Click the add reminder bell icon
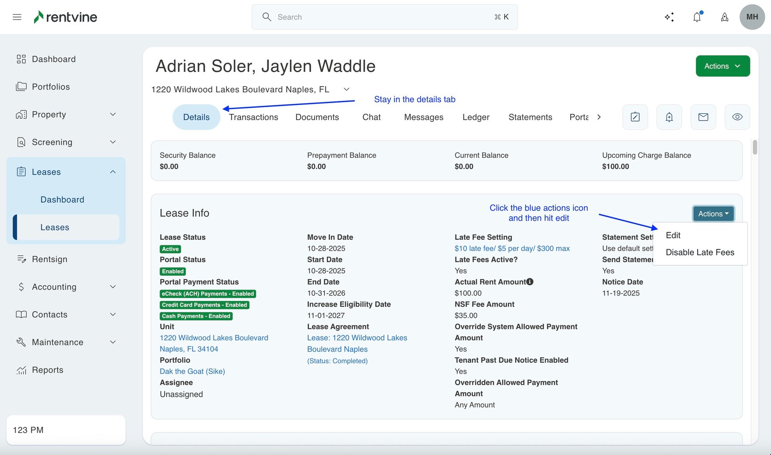Image resolution: width=771 pixels, height=455 pixels. pyautogui.click(x=669, y=117)
